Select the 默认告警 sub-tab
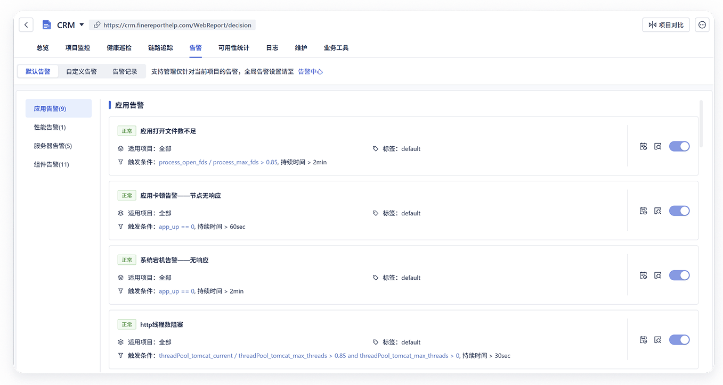The height and width of the screenshot is (385, 723). [38, 71]
